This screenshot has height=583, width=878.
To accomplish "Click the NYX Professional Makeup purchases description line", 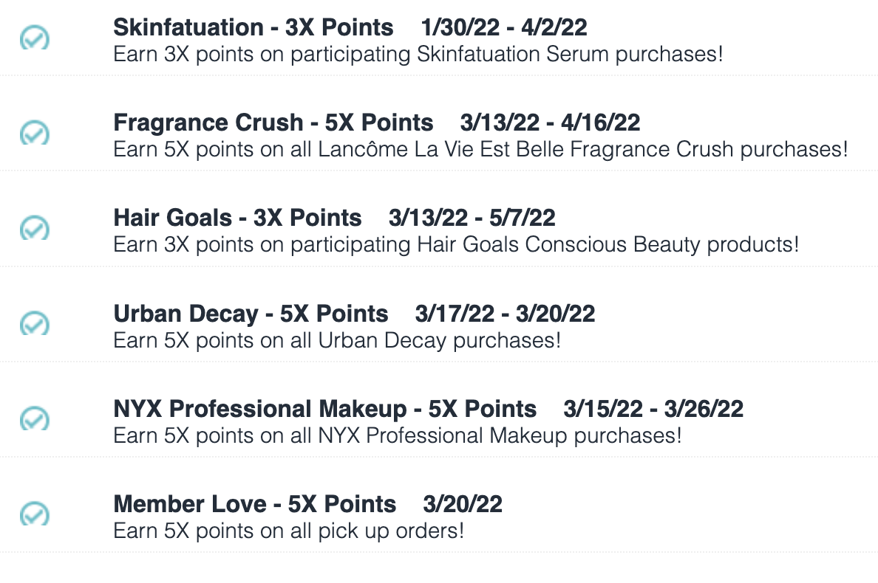I will click(x=398, y=436).
